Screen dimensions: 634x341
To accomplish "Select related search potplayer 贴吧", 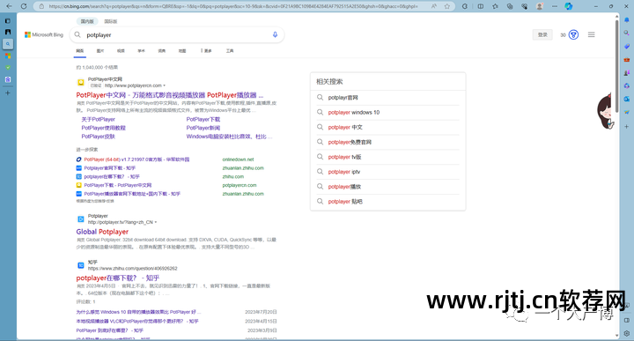I will coord(345,202).
